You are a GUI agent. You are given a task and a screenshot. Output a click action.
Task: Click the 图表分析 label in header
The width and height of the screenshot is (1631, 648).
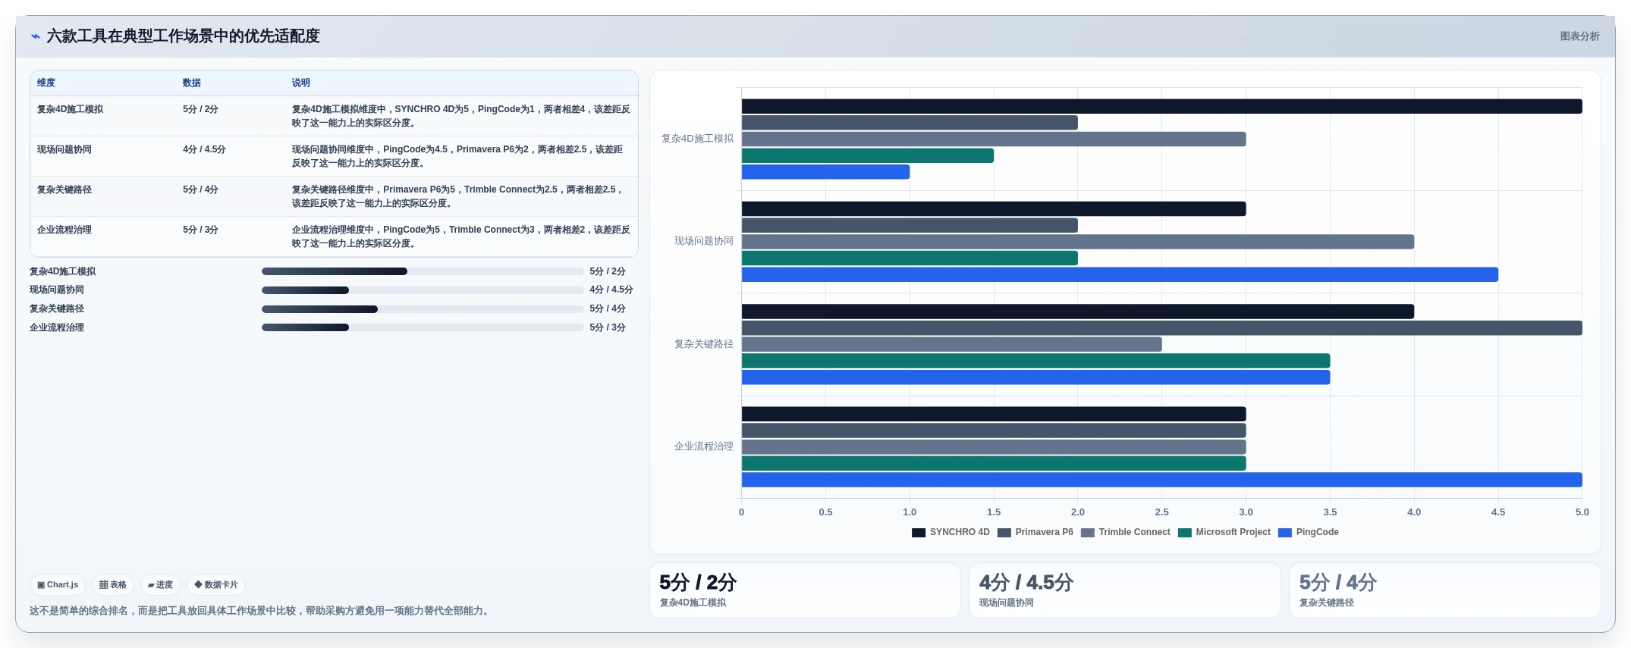pos(1579,36)
